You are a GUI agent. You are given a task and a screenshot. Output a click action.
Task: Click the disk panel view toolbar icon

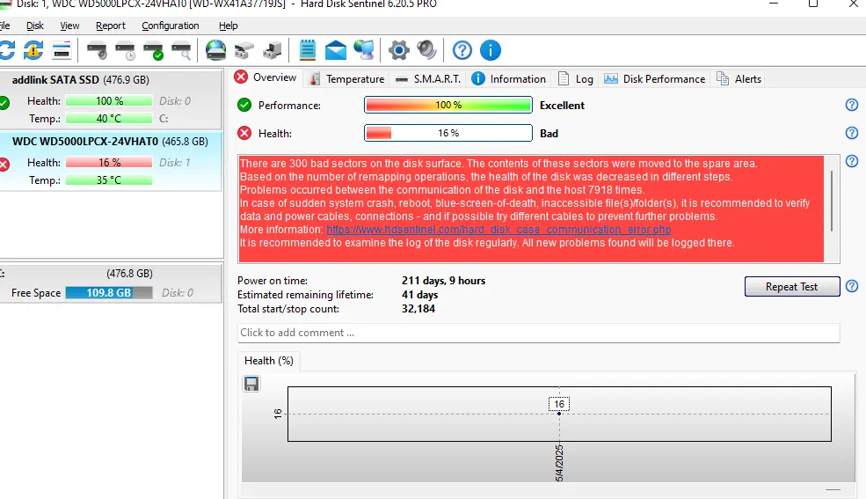(62, 50)
